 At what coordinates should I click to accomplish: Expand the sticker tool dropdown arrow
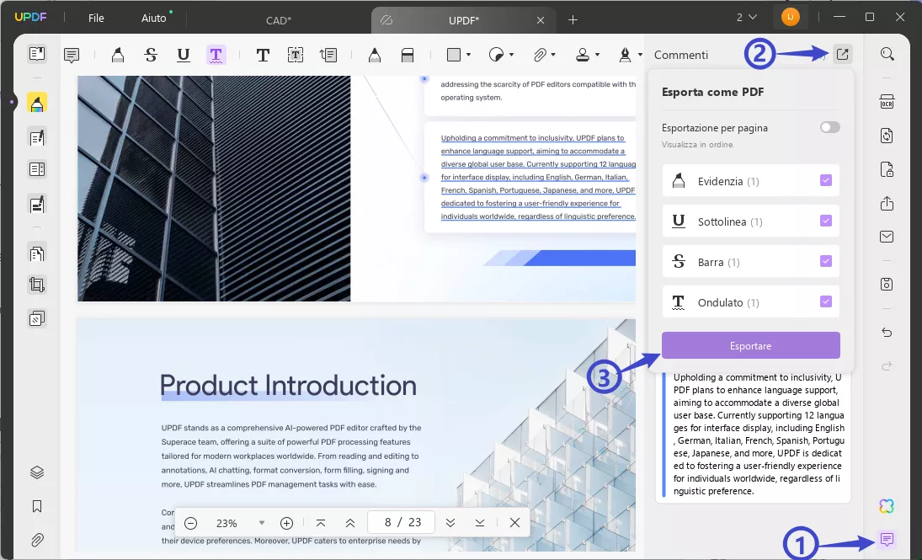[x=512, y=56]
